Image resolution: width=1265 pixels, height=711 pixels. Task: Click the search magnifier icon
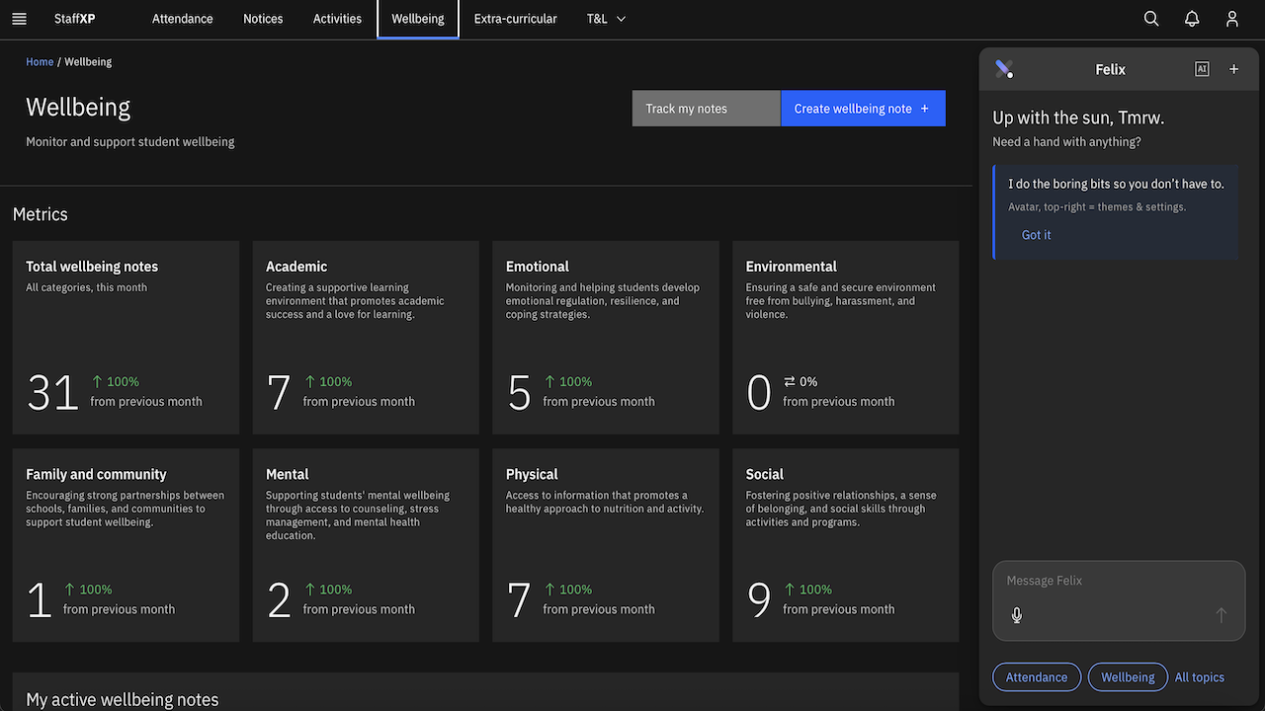coord(1151,19)
